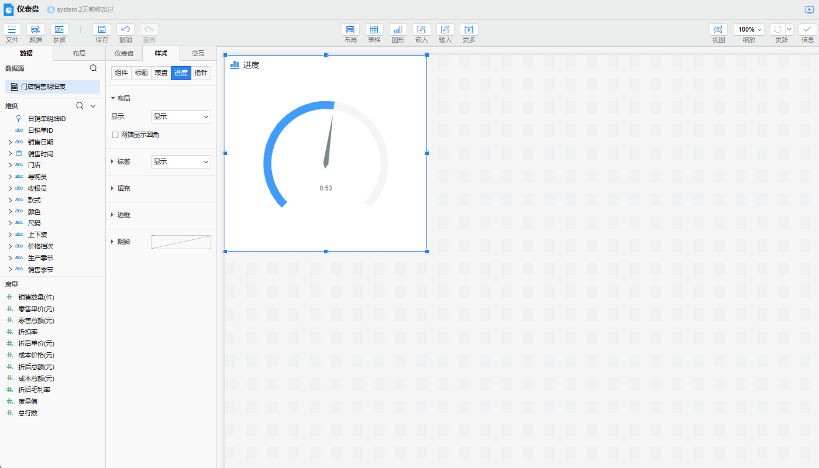Expand the 销售日期 dimension
Screen dimensions: 819x468
coord(10,142)
